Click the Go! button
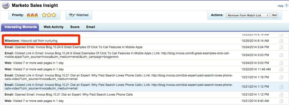Screen dimensions: 289x105 pyautogui.click(x=274, y=15)
